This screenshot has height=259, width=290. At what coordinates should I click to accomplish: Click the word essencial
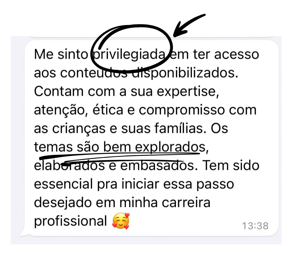pos(63,184)
